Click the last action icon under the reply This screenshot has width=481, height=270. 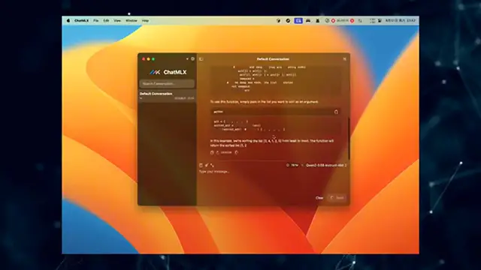pyautogui.click(x=237, y=152)
